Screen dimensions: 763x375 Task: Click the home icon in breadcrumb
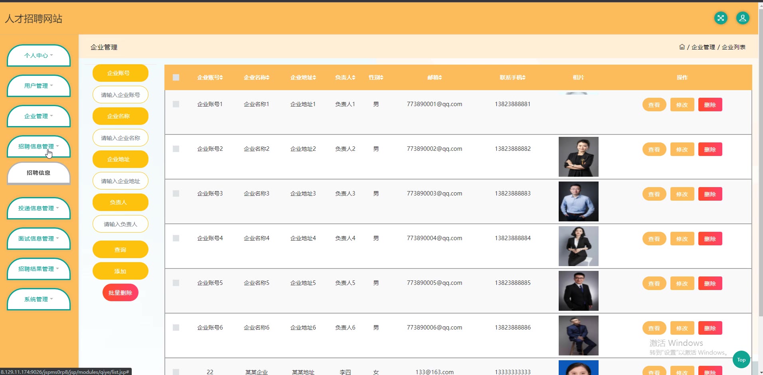682,47
